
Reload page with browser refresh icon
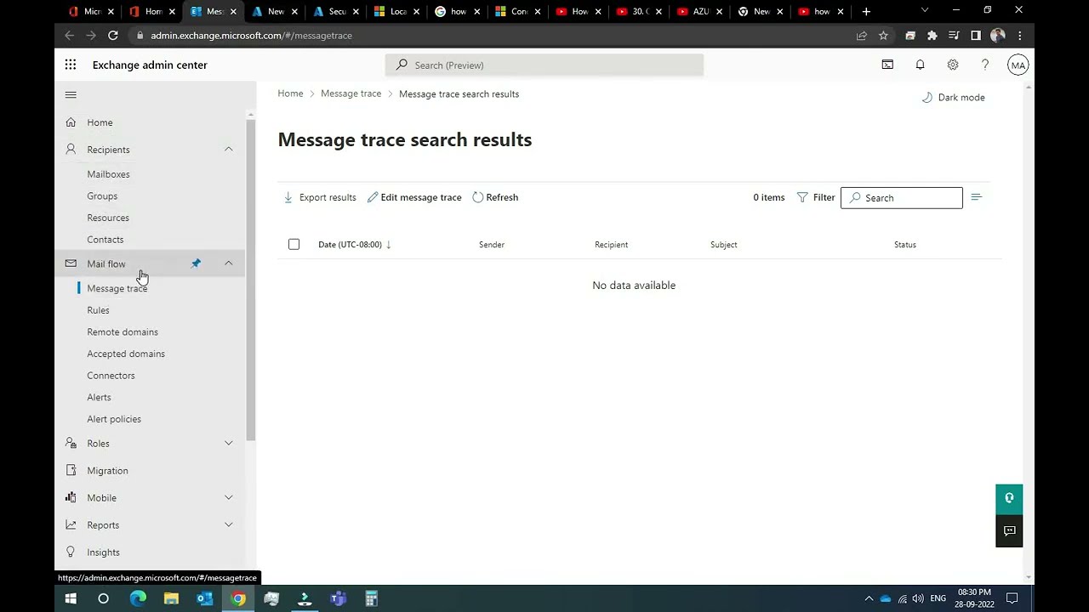pos(112,36)
